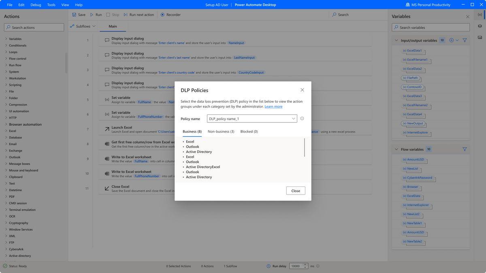Switch to the Blocked (0) tab

click(249, 131)
